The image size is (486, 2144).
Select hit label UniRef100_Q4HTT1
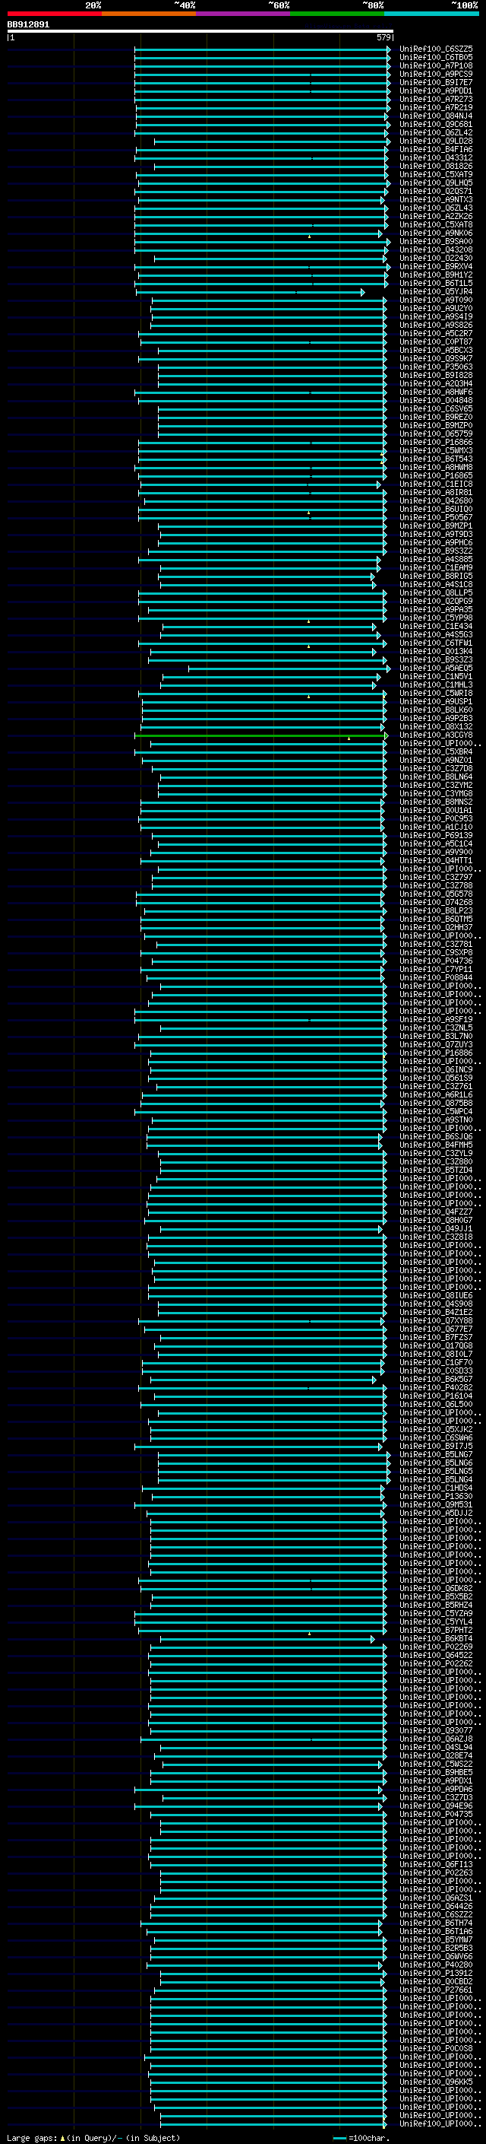pyautogui.click(x=436, y=861)
